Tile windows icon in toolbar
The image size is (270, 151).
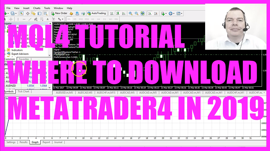[142, 13]
